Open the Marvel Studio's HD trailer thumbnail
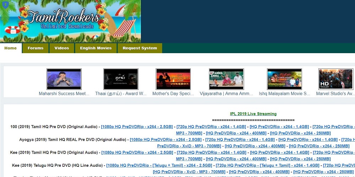The height and width of the screenshot is (177, 355). 336,79
